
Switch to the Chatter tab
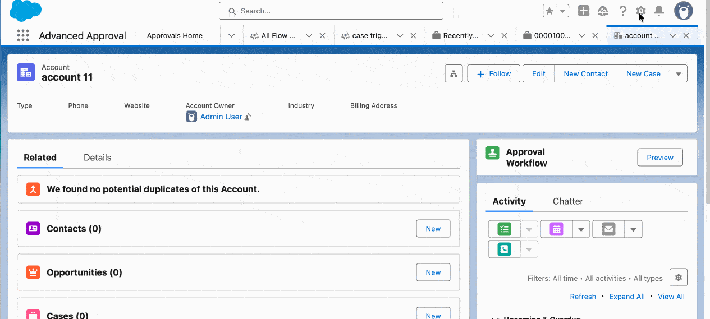point(567,201)
